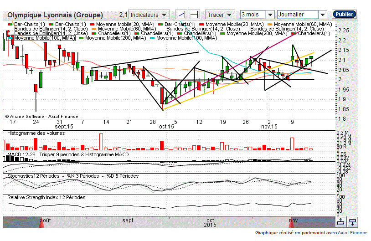Select the trend line drawing tool
The image size is (371, 241).
click(x=181, y=15)
